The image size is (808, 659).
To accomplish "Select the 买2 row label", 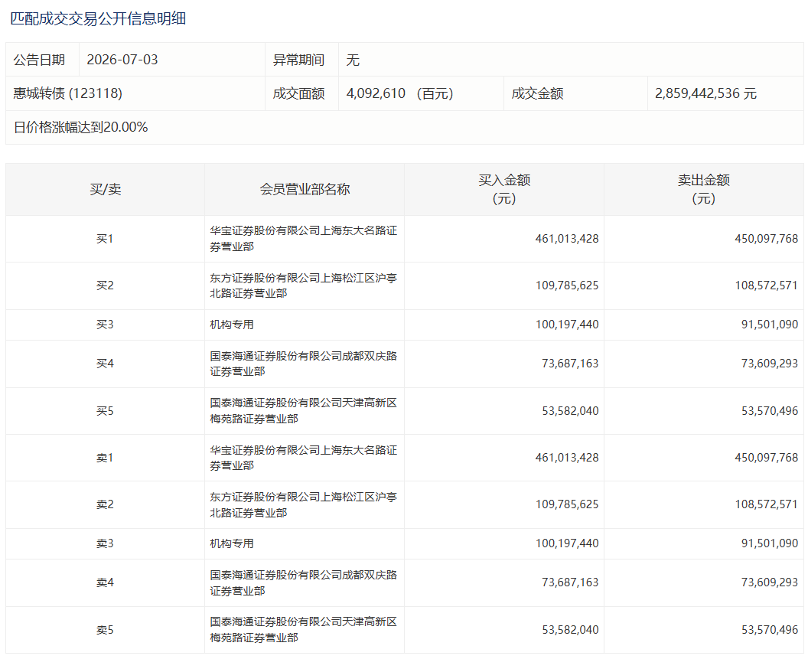I will 105,285.
